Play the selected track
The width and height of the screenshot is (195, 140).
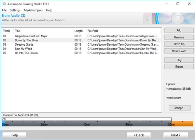(x=179, y=60)
